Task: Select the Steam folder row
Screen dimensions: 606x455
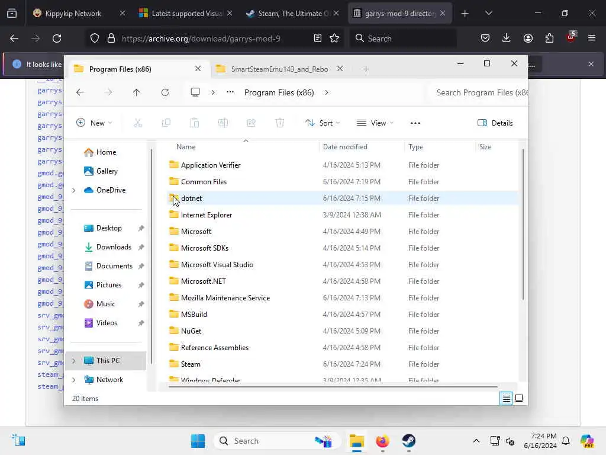Action: coord(343,364)
